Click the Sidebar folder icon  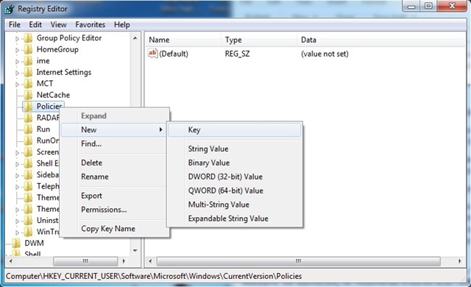[28, 174]
